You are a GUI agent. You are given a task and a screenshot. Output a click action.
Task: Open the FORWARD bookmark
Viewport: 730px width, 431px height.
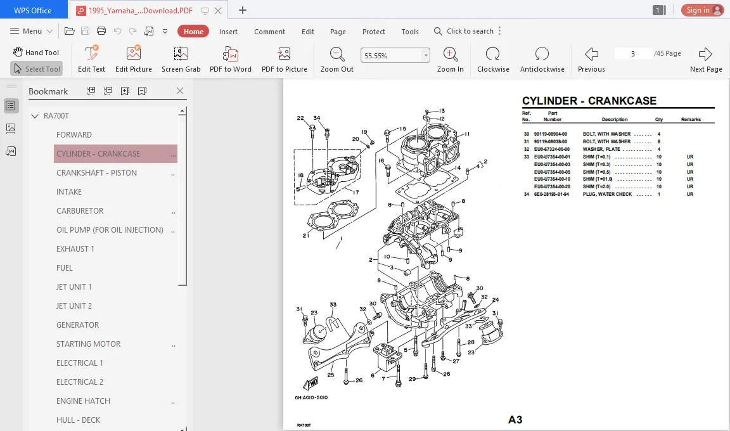coord(74,134)
